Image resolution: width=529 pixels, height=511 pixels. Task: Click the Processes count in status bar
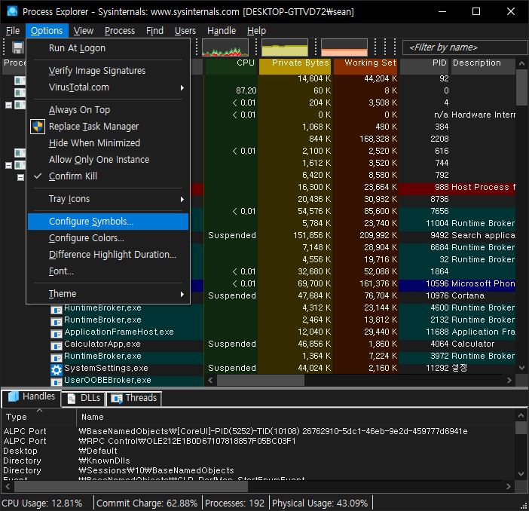pyautogui.click(x=235, y=503)
